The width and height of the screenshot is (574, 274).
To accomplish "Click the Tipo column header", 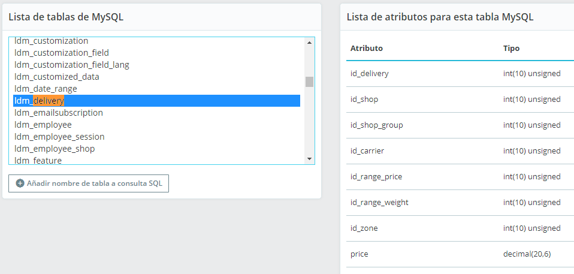I will [x=511, y=48].
